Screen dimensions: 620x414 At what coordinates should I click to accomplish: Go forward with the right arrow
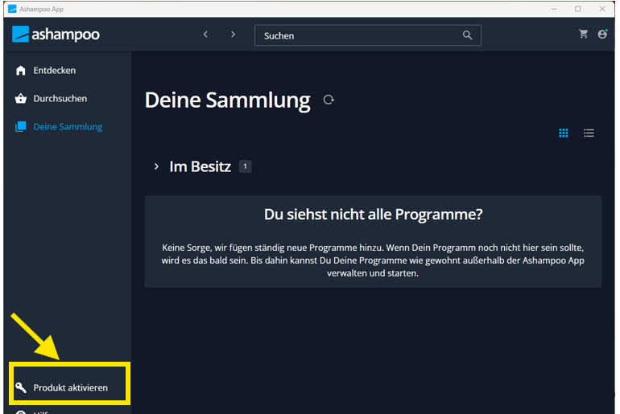(x=233, y=35)
